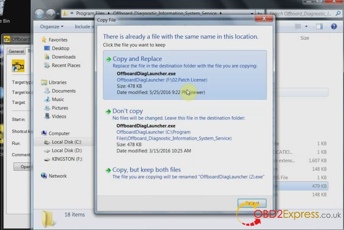Click the Favorites star icon
Screen dimensions: 344x230
[x=44, y=40]
